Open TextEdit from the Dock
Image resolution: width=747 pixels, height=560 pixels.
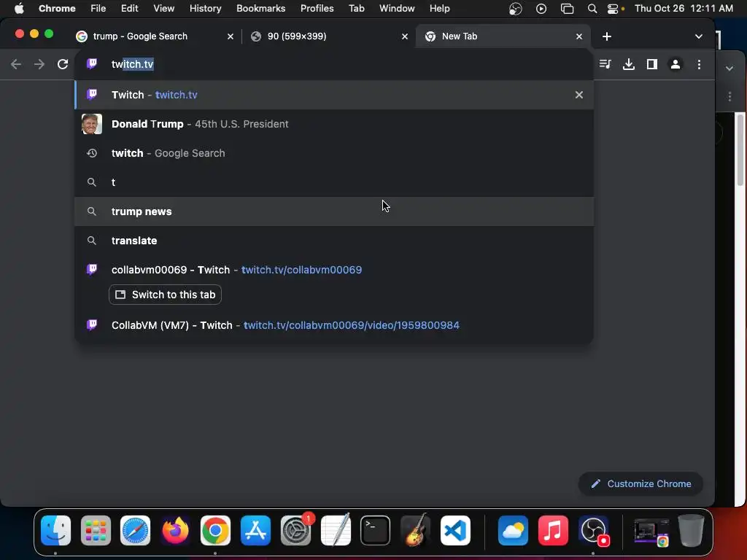pos(336,530)
